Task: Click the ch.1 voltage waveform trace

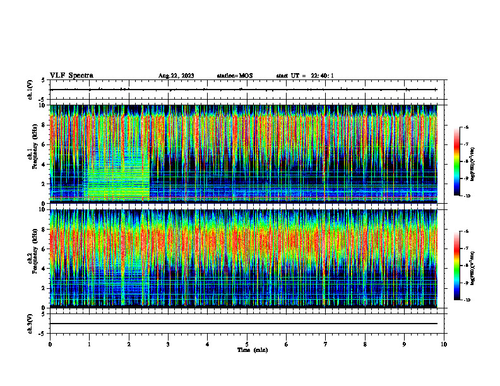Action: point(244,90)
